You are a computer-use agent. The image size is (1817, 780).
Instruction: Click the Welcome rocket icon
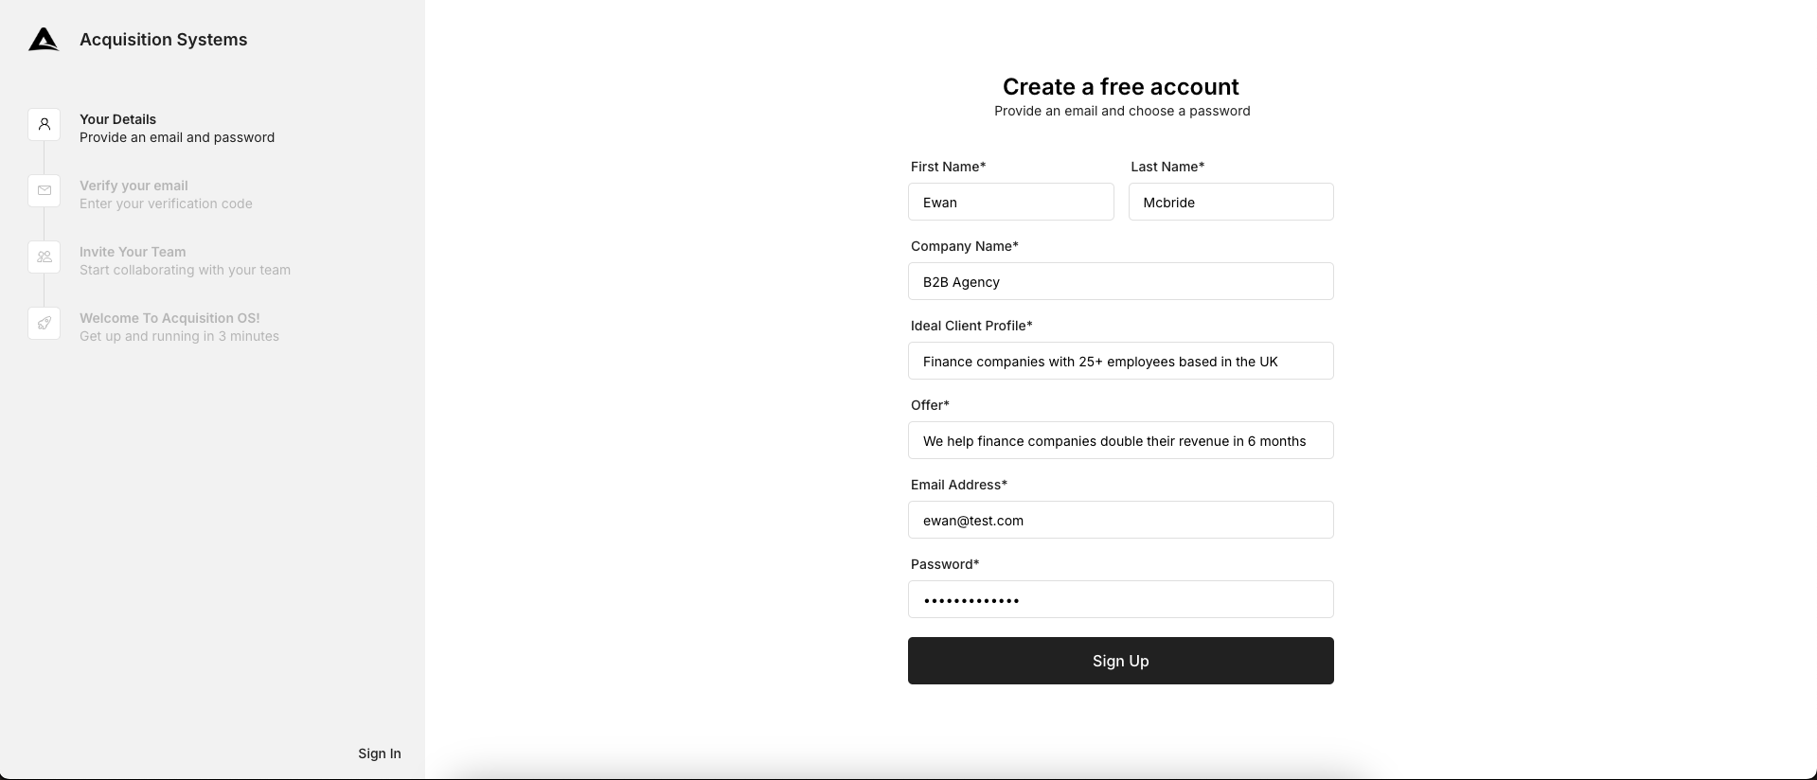pyautogui.click(x=45, y=324)
